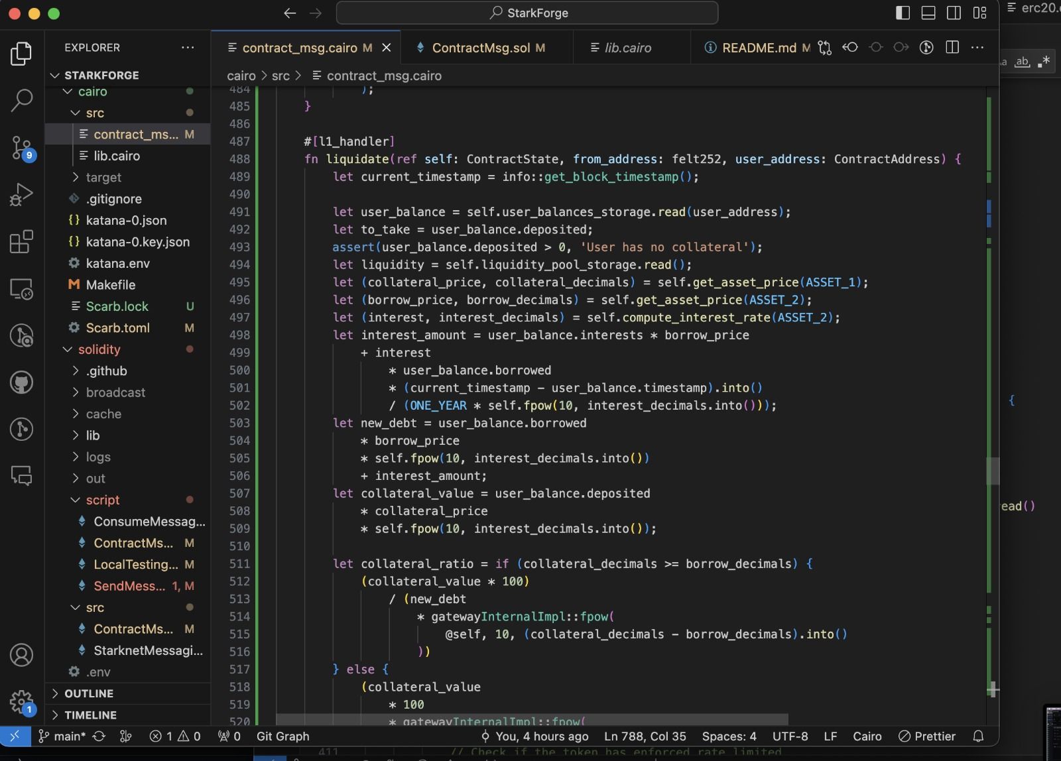
Task: Select language mode Cairo in status bar
Action: click(867, 736)
